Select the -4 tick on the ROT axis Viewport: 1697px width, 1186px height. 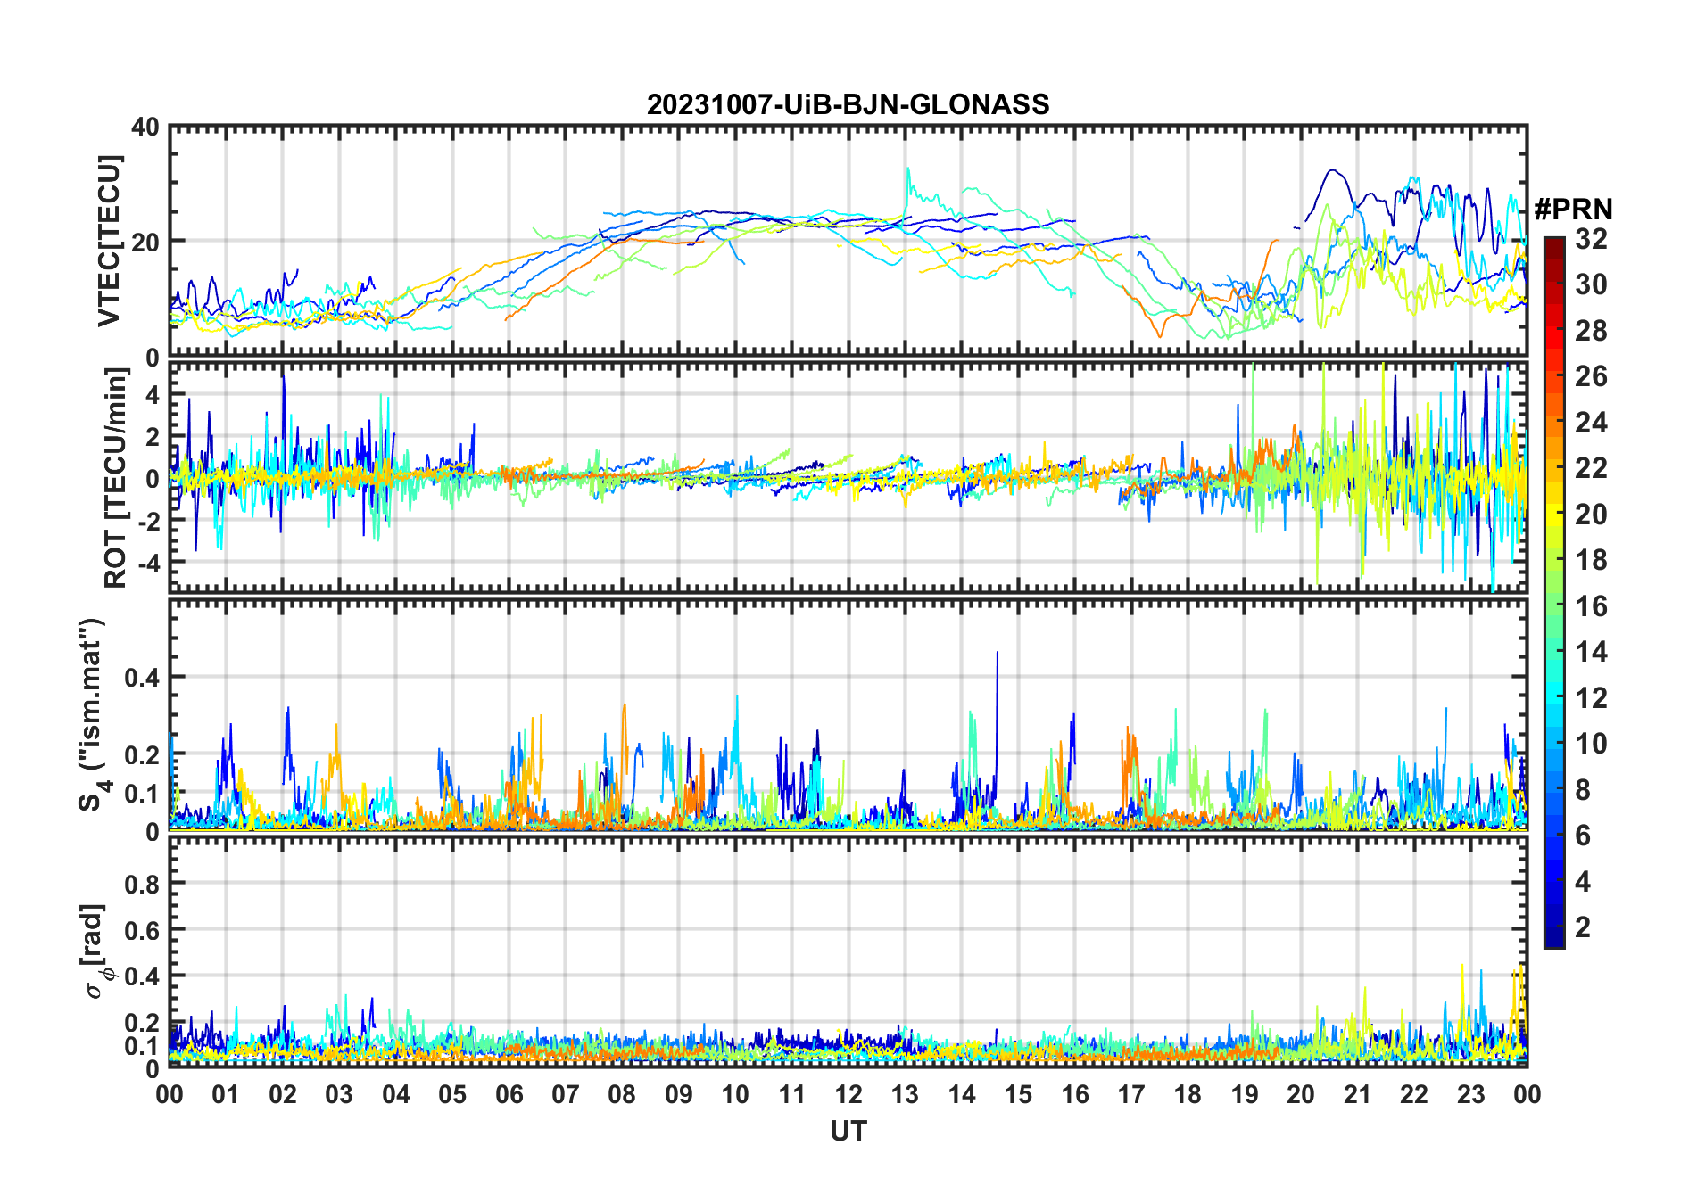(147, 563)
